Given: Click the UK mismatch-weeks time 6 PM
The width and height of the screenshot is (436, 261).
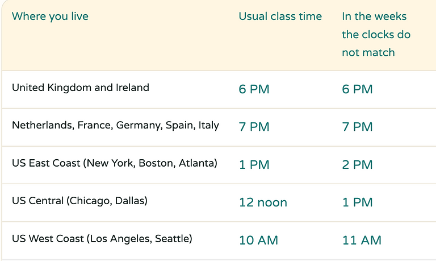Looking at the screenshot, I should pos(357,89).
